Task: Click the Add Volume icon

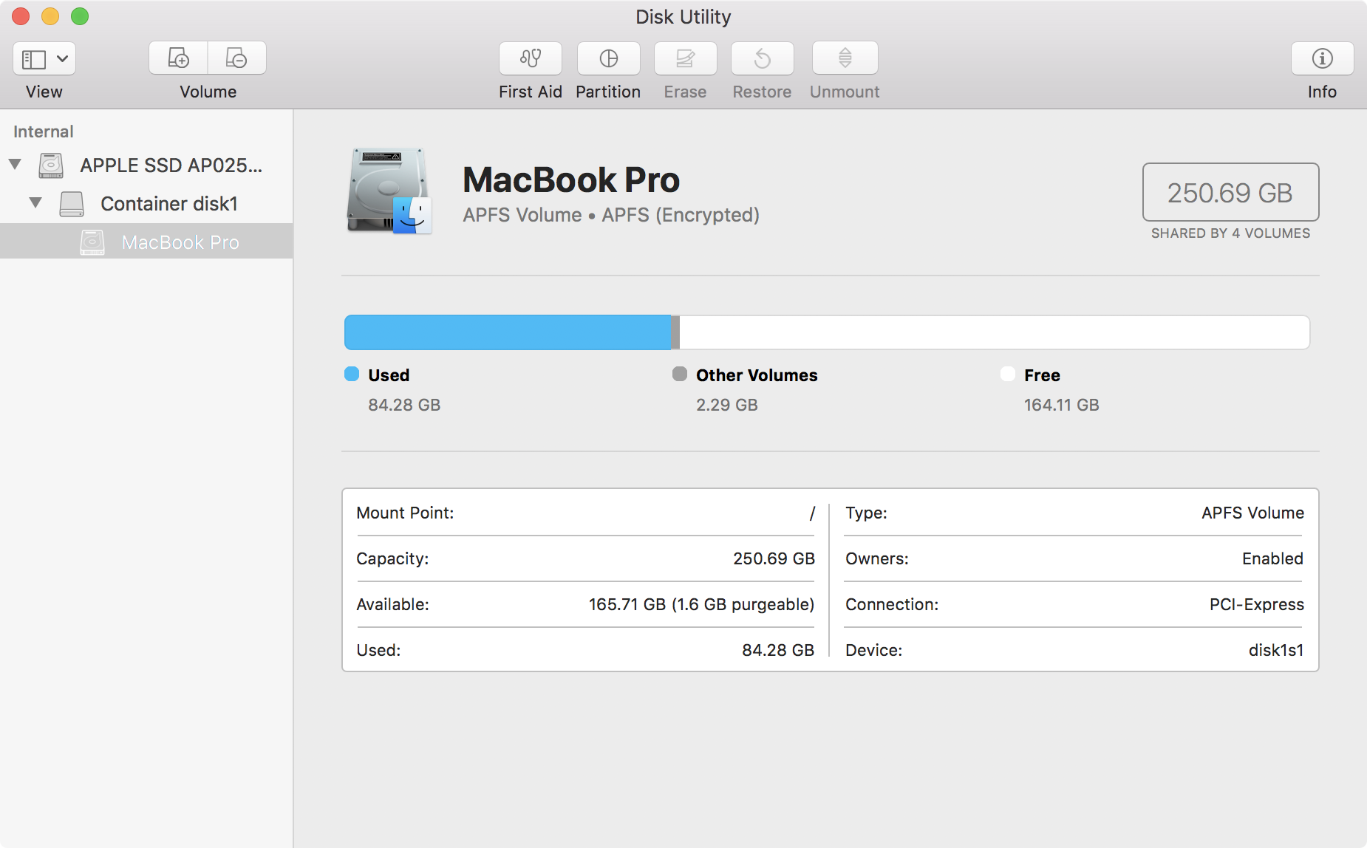Action: click(178, 58)
